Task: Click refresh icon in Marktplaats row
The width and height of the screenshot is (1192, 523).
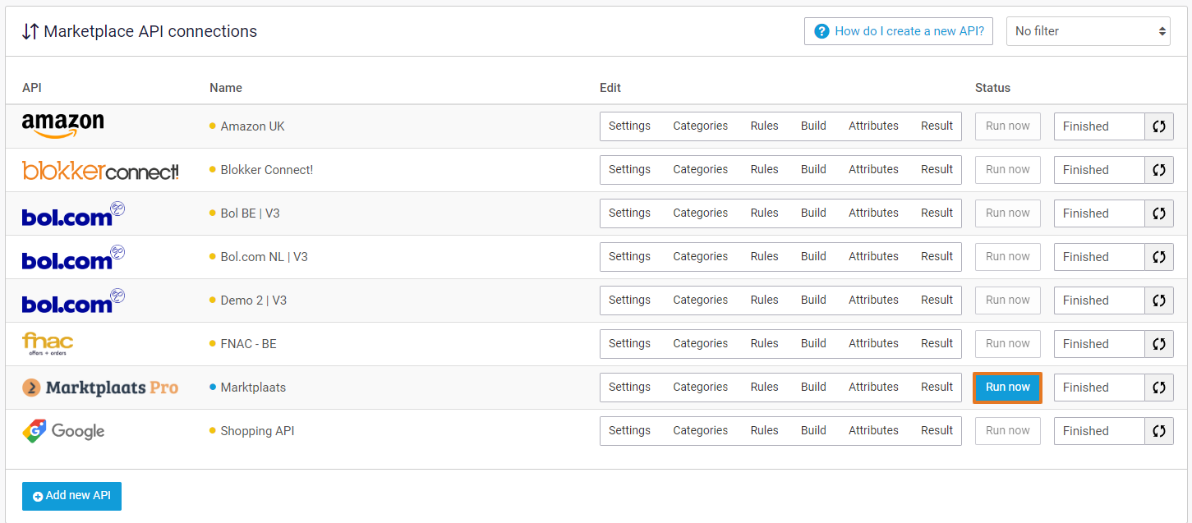Action: [x=1159, y=388]
